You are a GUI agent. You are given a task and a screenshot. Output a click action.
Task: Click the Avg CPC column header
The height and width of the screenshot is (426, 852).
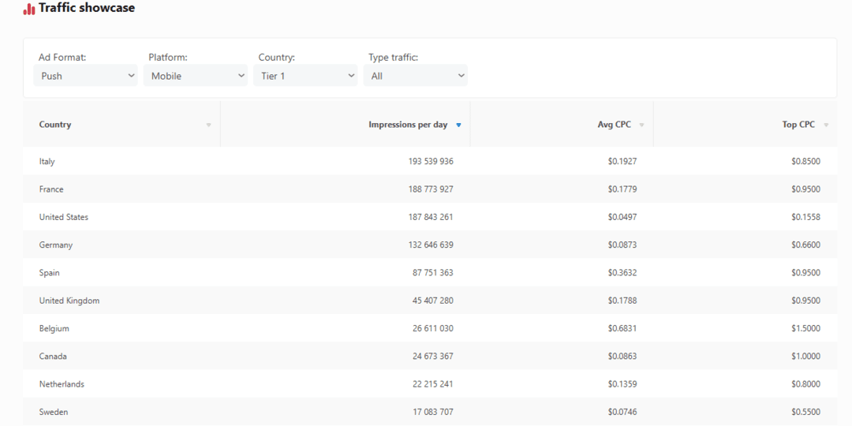pos(614,125)
